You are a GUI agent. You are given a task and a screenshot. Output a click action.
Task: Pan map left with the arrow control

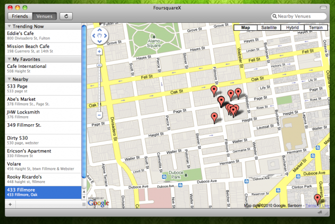[94, 36]
